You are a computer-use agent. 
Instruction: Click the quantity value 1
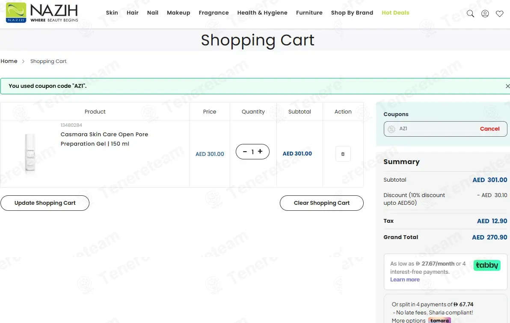(252, 152)
